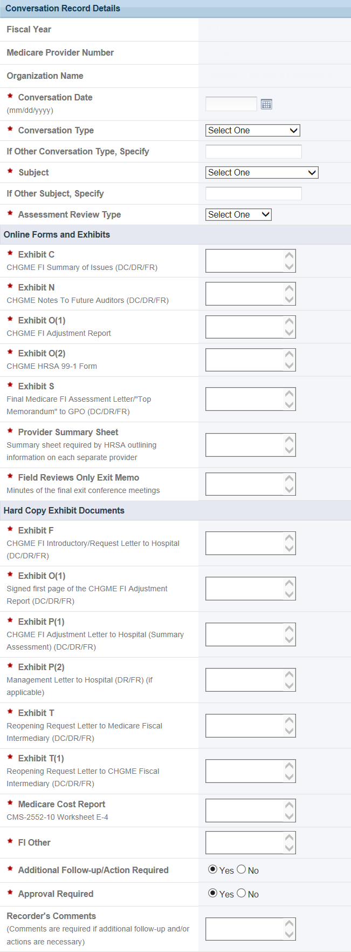Screen dimensions: 351x952
Task: Click the Conversation Date text field
Action: [231, 104]
